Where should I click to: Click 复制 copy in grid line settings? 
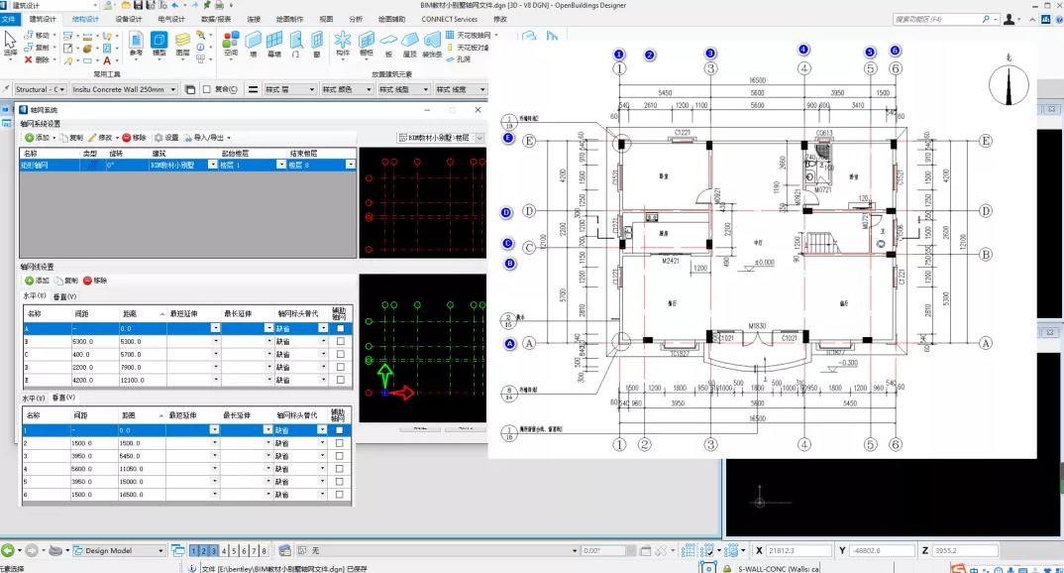(66, 281)
